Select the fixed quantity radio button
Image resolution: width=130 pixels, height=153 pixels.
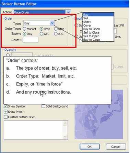pyautogui.click(x=8, y=55)
